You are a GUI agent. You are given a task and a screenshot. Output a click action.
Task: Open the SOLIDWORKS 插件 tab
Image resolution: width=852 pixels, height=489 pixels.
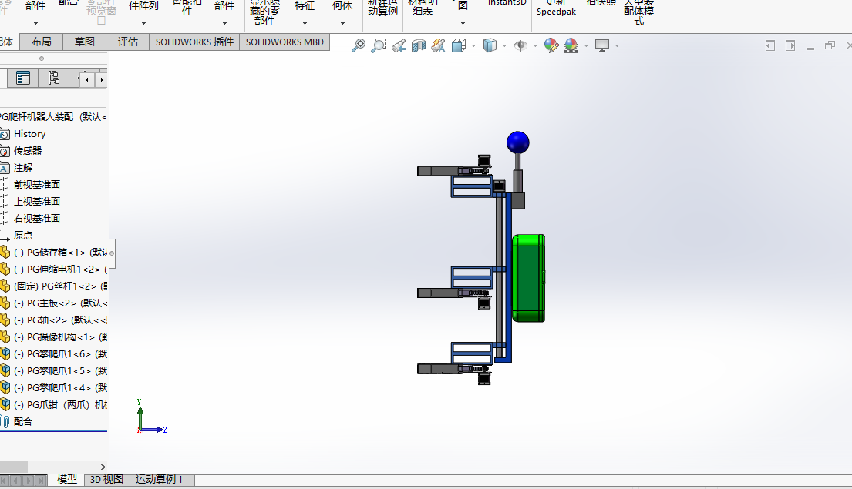click(x=194, y=42)
